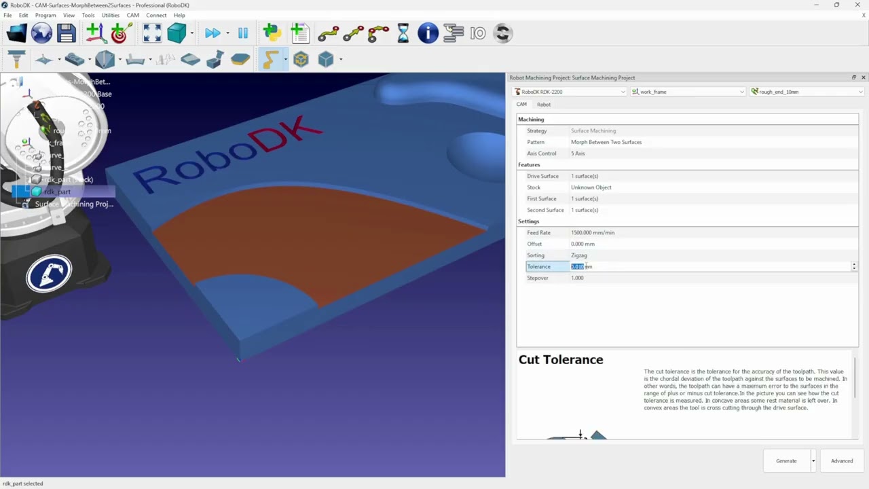Viewport: 869px width, 489px height.
Task: Save the station with the floppy disk icon
Action: 66,33
